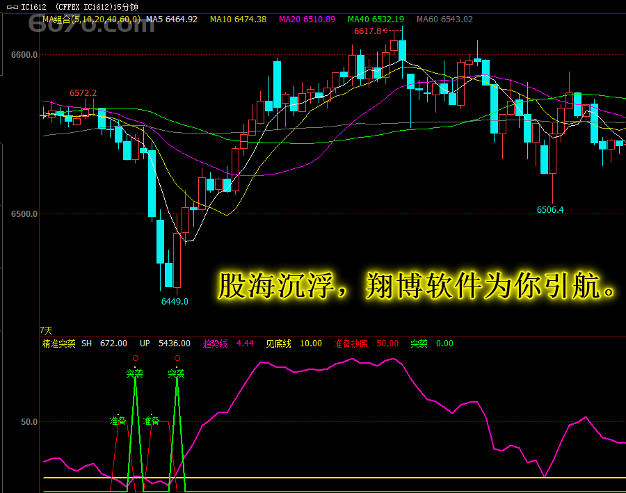Click the 50.0 indicator axis label
This screenshot has height=493, width=626.
(x=29, y=422)
